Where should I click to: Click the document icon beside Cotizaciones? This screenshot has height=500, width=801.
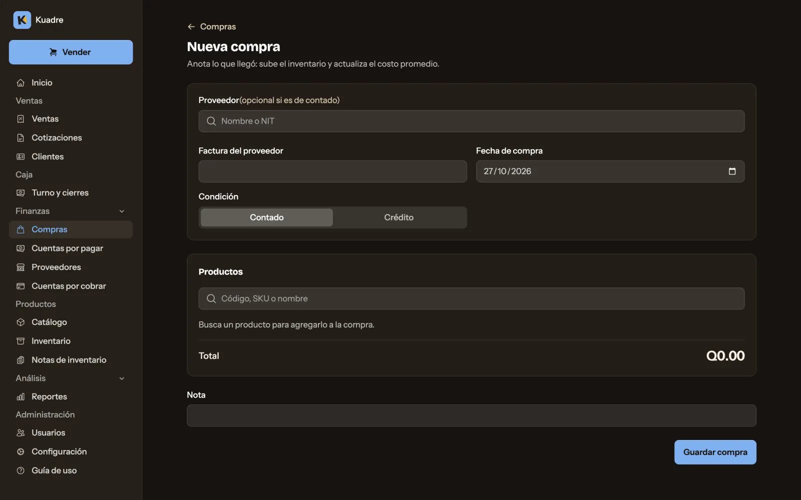[x=21, y=138]
